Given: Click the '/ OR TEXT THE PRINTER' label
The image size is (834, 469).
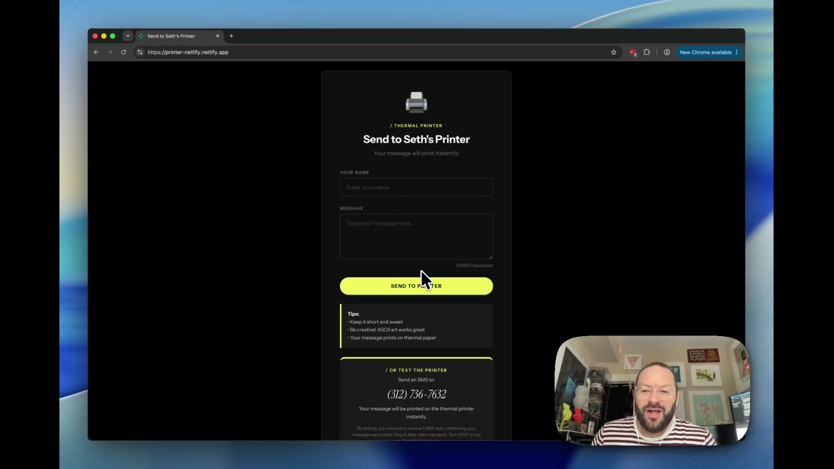Looking at the screenshot, I should pyautogui.click(x=416, y=371).
